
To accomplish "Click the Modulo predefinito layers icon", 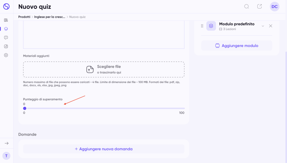I will pos(211,26).
